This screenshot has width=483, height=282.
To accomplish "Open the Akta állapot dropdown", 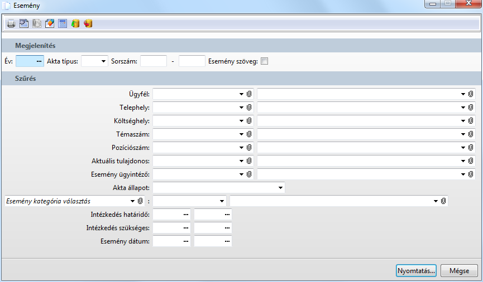I will tap(281, 188).
